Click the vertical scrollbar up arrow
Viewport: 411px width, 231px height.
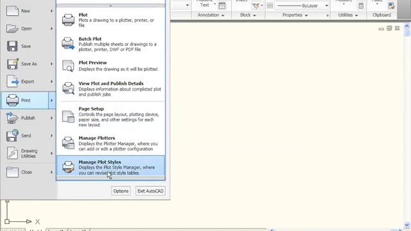click(407, 26)
